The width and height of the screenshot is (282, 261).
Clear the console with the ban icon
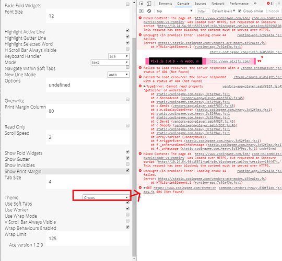coord(149,11)
